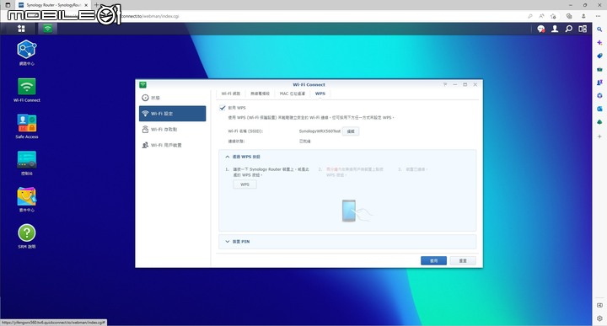Screen dimensions: 607x326
Task: Open the Outlook icon in Edge sidebar
Action: [599, 109]
